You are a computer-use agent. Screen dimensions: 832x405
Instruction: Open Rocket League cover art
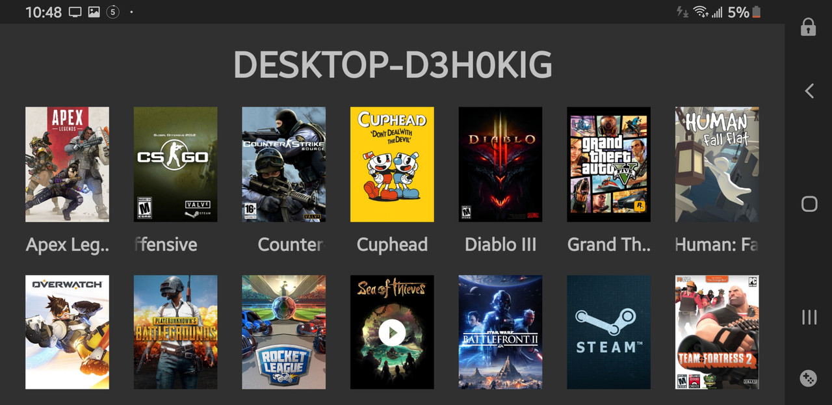pos(284,332)
